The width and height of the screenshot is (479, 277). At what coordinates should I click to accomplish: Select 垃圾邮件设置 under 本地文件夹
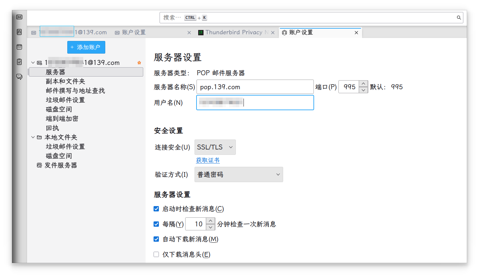[66, 146]
